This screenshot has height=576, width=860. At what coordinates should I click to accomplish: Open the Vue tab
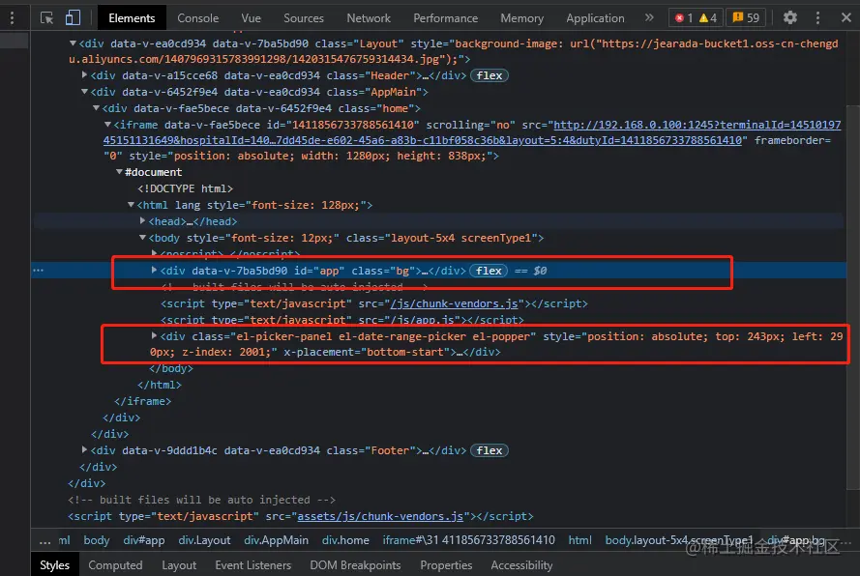(251, 18)
